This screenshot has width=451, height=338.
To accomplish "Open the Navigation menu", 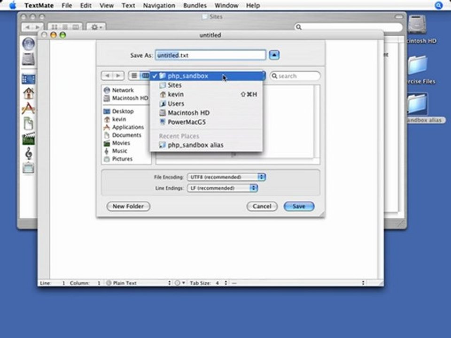I will point(159,6).
